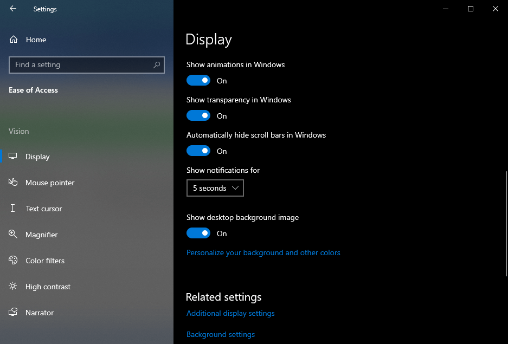
Task: Click the Narrator icon in sidebar
Action: click(x=13, y=312)
